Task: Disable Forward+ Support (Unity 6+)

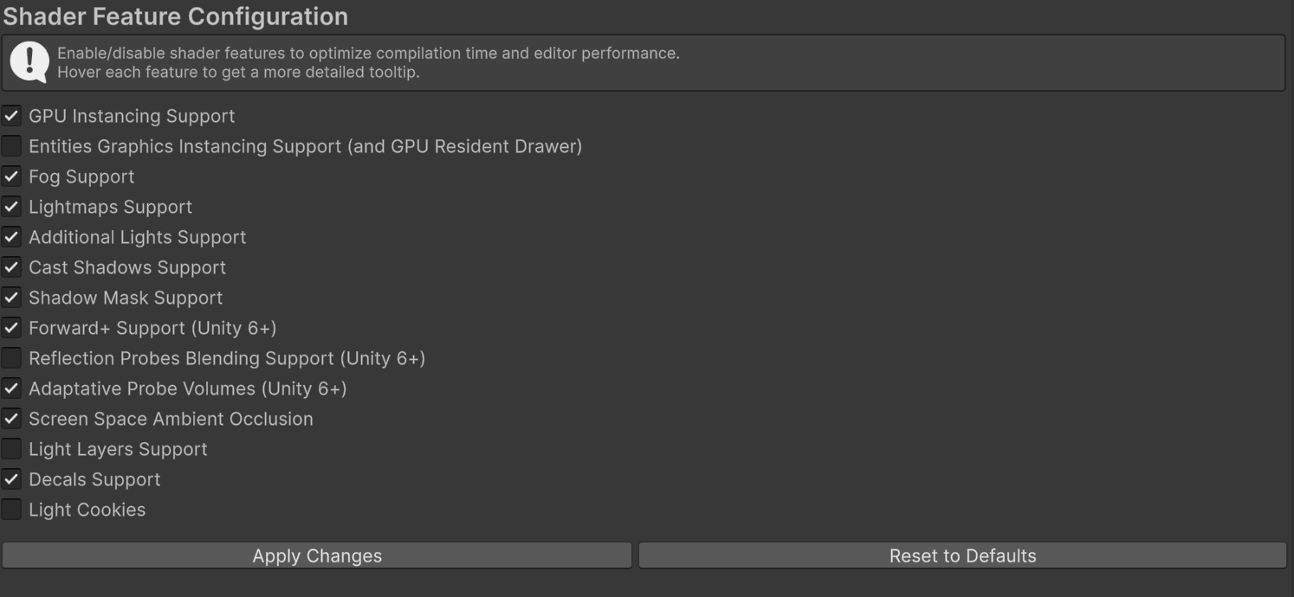Action: [x=11, y=328]
